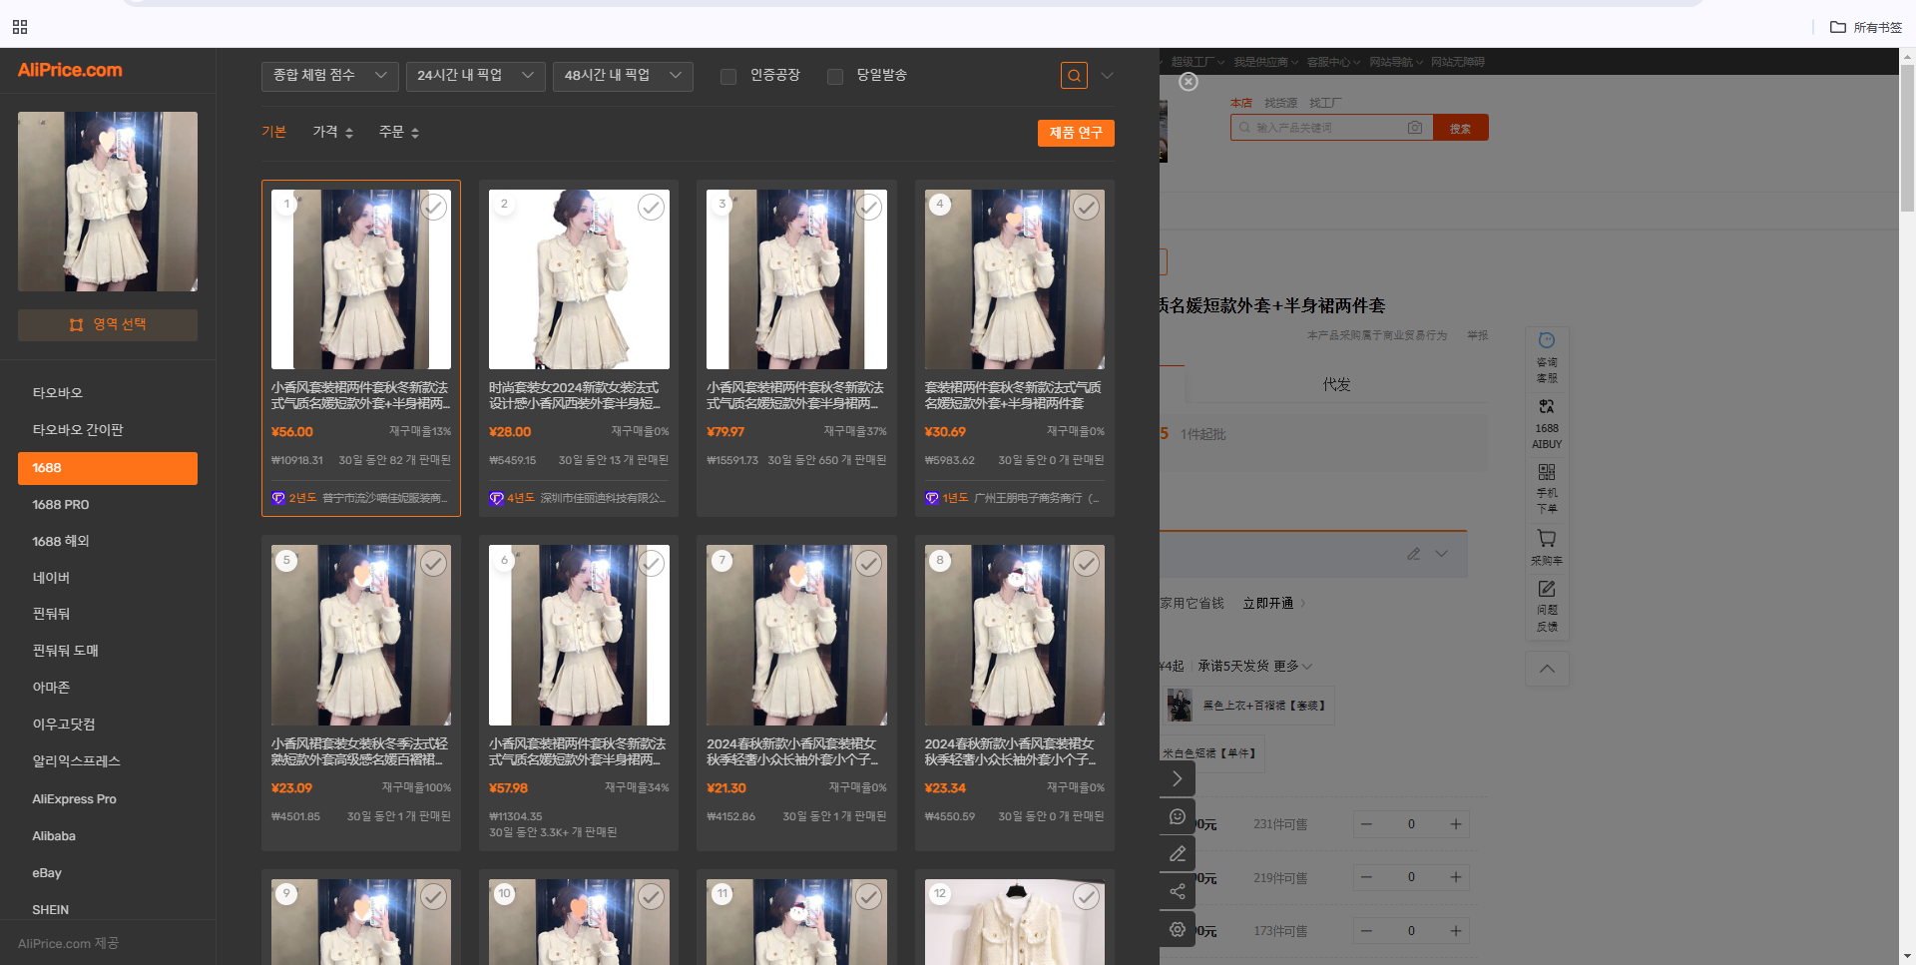Open product 2 thumbnail image
Image resolution: width=1916 pixels, height=965 pixels.
579,279
